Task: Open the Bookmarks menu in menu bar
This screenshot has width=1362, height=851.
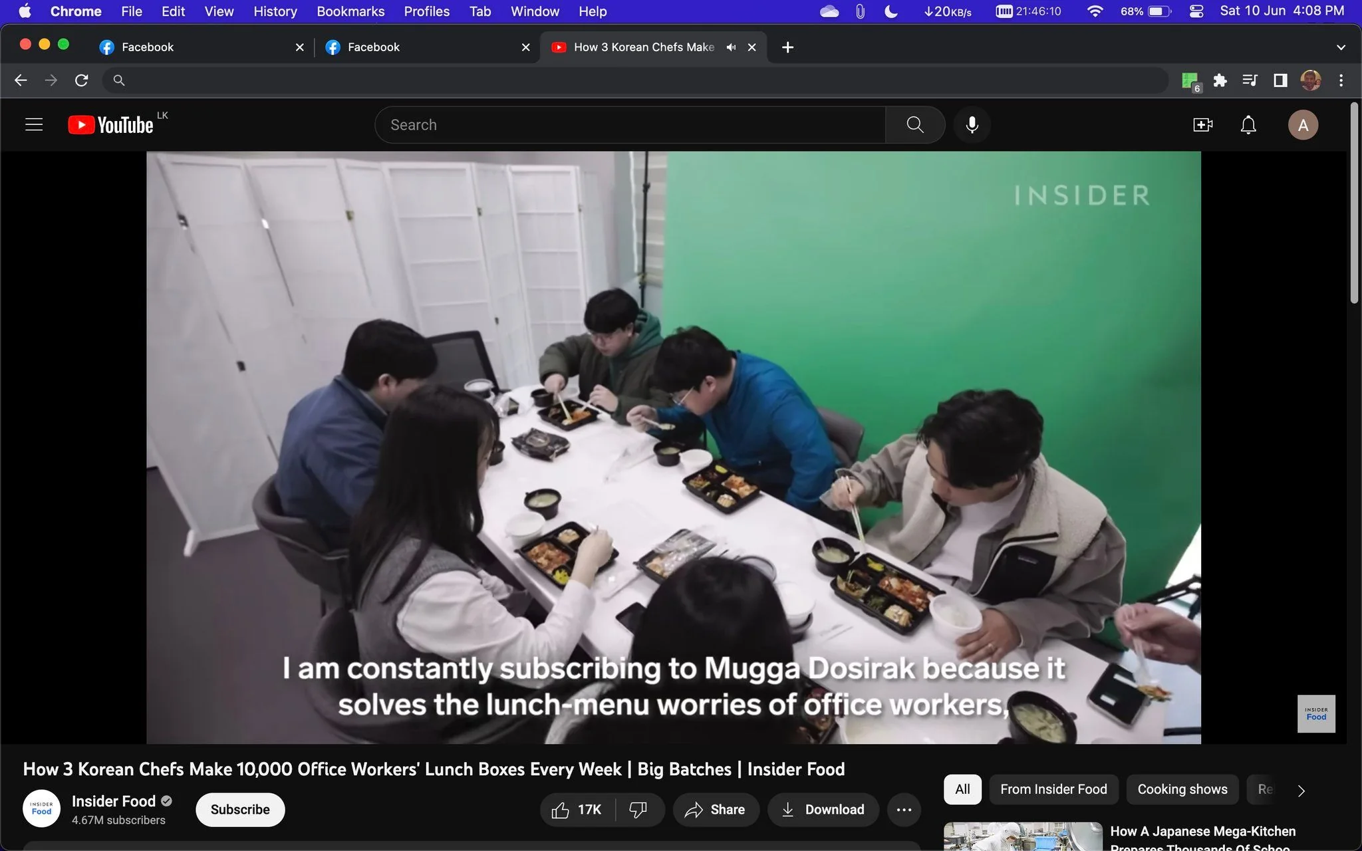Action: pyautogui.click(x=350, y=11)
